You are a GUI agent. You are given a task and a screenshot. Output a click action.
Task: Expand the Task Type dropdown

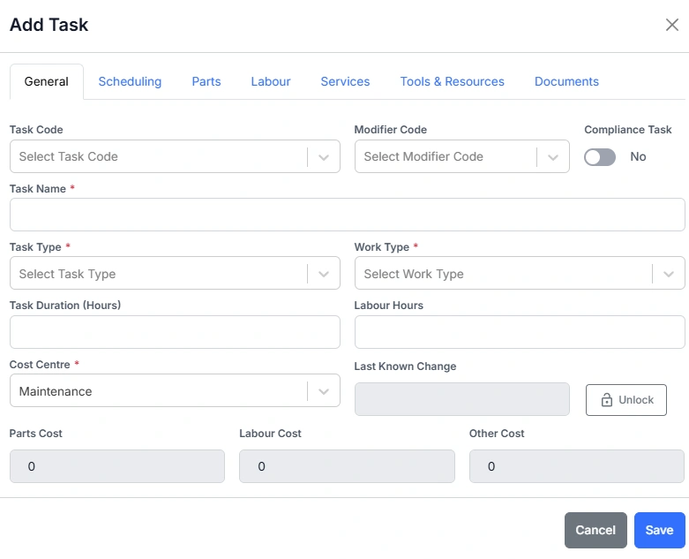[174, 274]
